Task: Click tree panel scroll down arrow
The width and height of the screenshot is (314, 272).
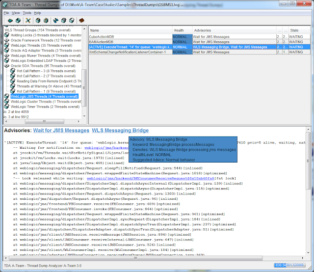Action: click(x=84, y=116)
